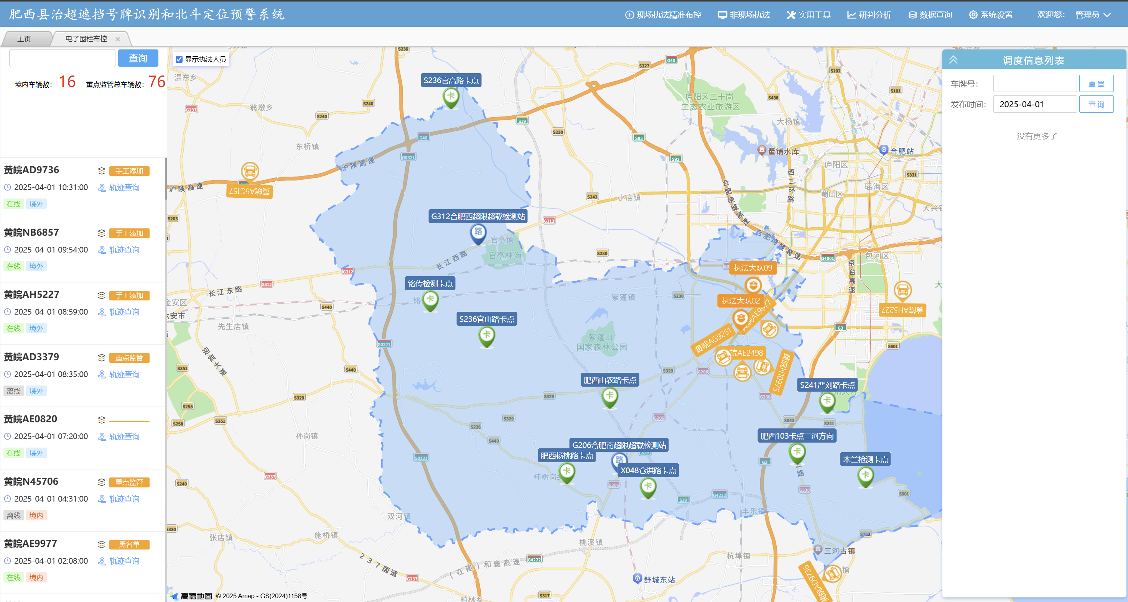Click the 肥西山农路卡点 marker

click(x=609, y=397)
